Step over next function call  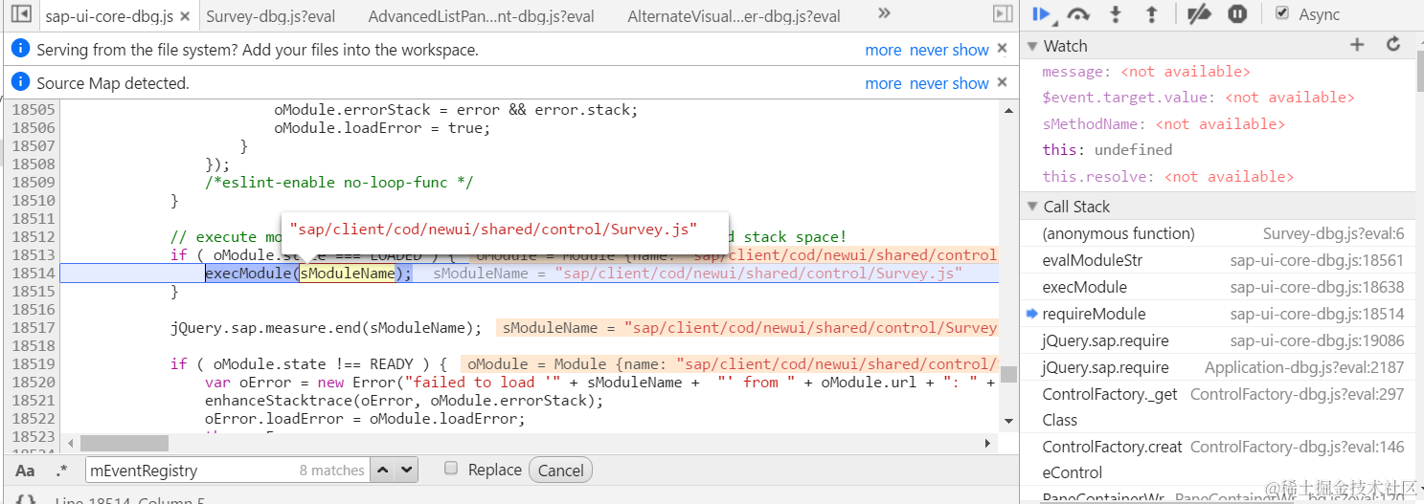pyautogui.click(x=1079, y=14)
